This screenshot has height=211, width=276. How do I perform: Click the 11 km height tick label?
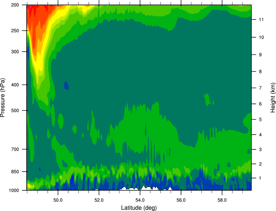tap(261, 19)
